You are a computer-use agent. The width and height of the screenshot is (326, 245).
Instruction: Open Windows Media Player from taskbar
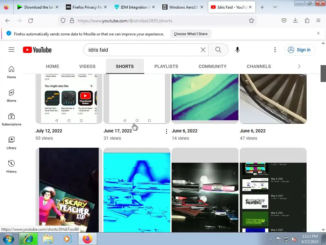[67, 239]
